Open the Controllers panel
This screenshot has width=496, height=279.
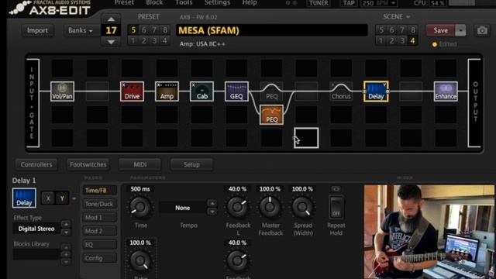36,164
